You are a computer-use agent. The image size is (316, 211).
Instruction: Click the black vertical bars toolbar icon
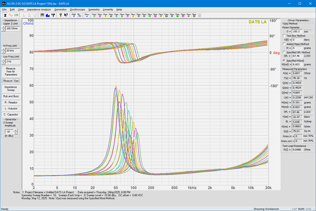(42, 15)
